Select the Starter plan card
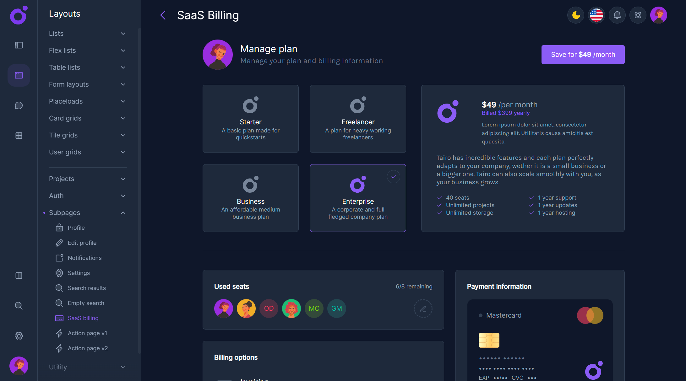The image size is (686, 381). coord(250,119)
